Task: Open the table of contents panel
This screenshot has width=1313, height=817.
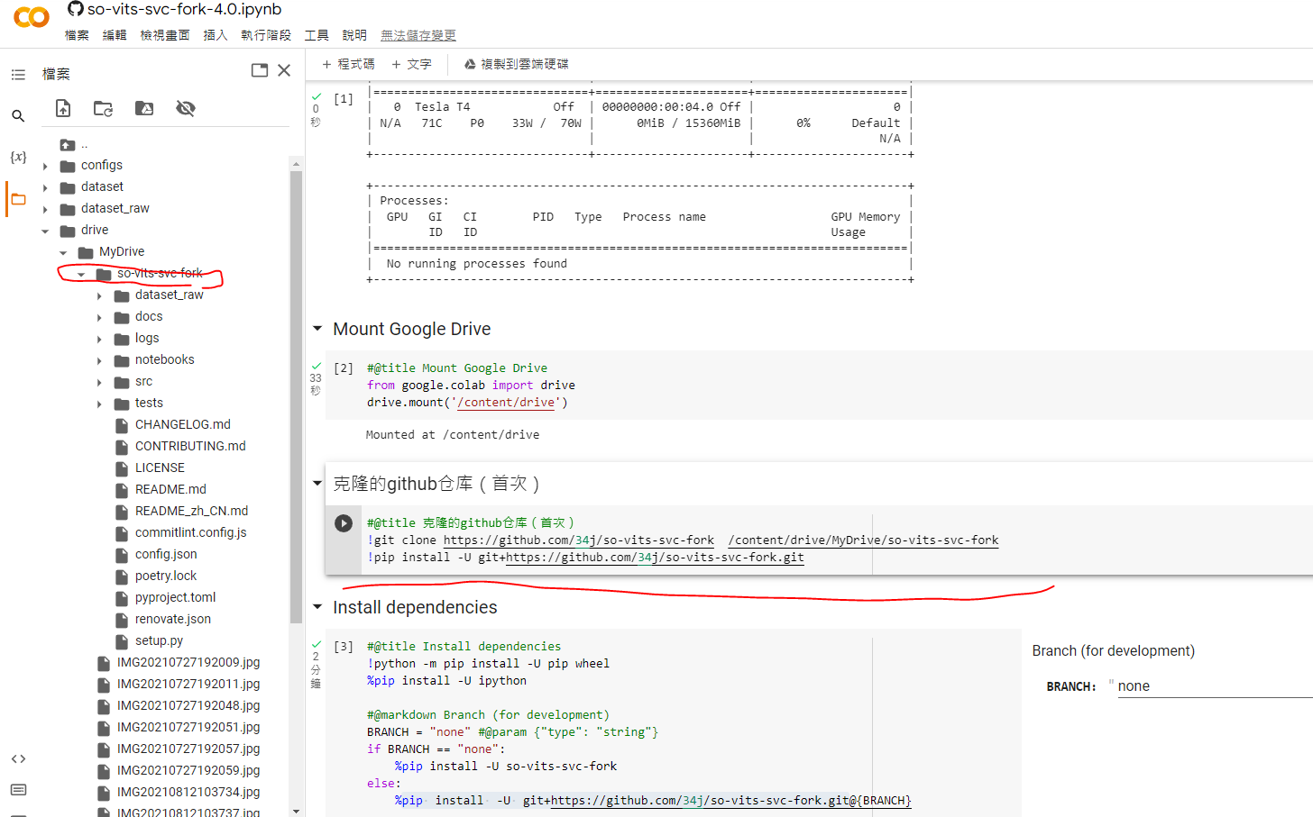Action: click(17, 74)
